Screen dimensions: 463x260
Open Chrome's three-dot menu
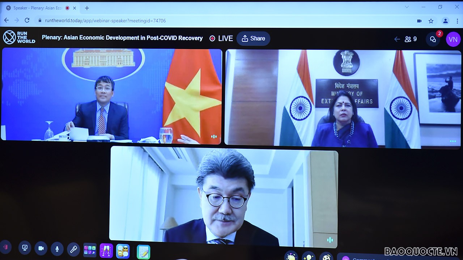click(x=457, y=21)
